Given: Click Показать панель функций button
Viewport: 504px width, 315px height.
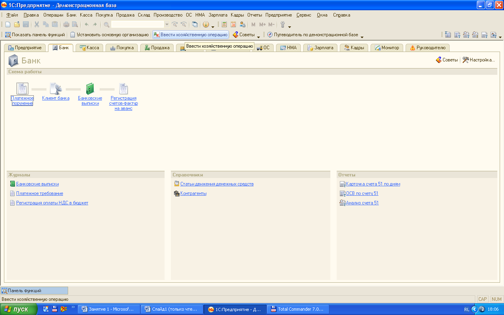Looking at the screenshot, I should point(35,35).
